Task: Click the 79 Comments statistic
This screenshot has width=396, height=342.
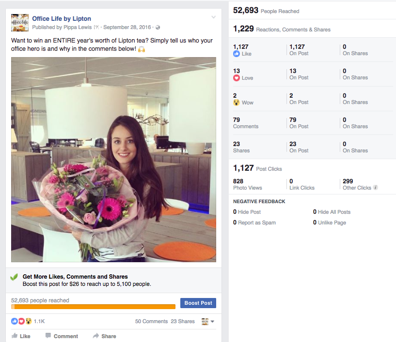Action: [245, 123]
